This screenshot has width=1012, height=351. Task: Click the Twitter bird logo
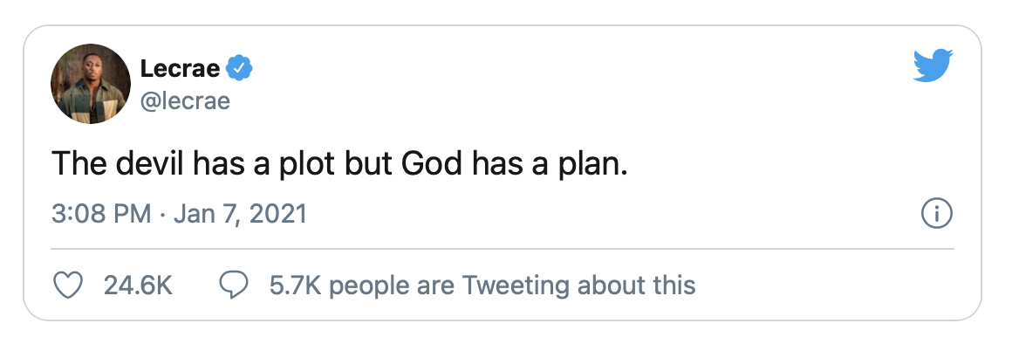tap(933, 66)
